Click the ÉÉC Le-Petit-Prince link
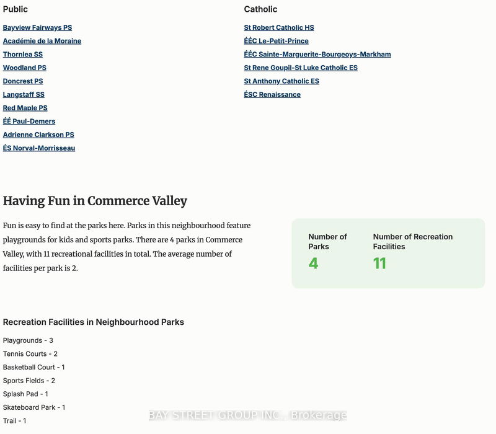The image size is (496, 434). 276,41
